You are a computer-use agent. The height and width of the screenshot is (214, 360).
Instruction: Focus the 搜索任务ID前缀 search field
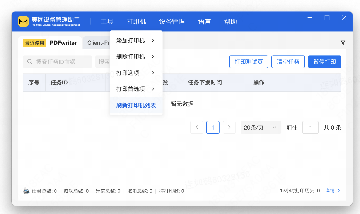57,62
